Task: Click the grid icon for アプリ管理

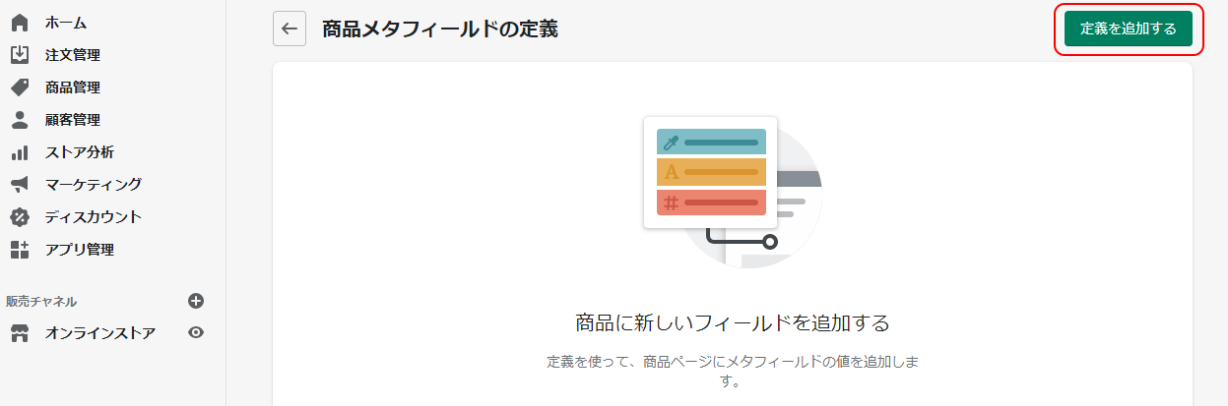Action: click(x=20, y=250)
